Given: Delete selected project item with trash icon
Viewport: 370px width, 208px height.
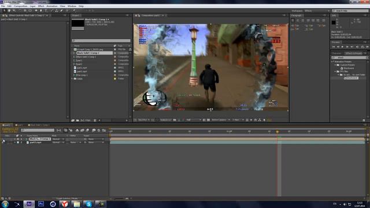Looking at the screenshot, I should click(x=95, y=120).
